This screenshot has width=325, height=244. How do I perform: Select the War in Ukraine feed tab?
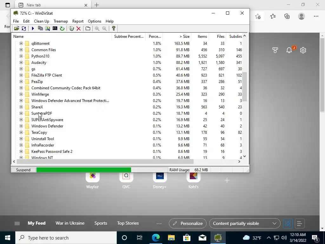coord(70,223)
